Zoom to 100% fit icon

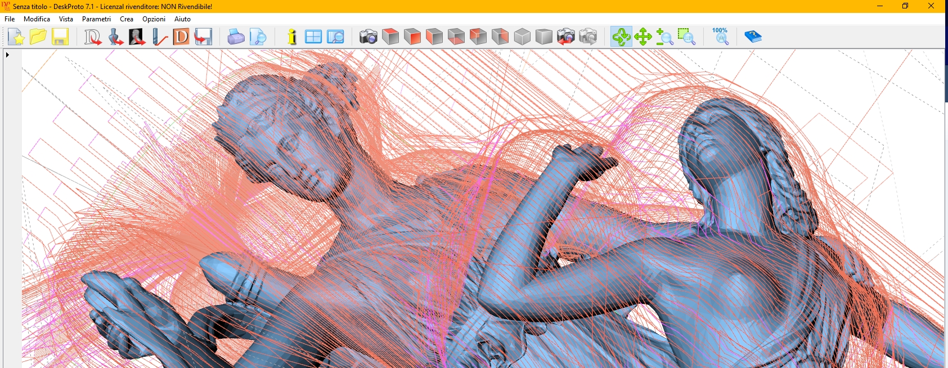[x=720, y=37]
